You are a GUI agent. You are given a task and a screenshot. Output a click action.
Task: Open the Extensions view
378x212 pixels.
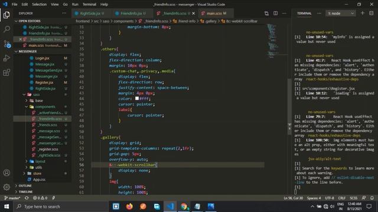[6, 72]
